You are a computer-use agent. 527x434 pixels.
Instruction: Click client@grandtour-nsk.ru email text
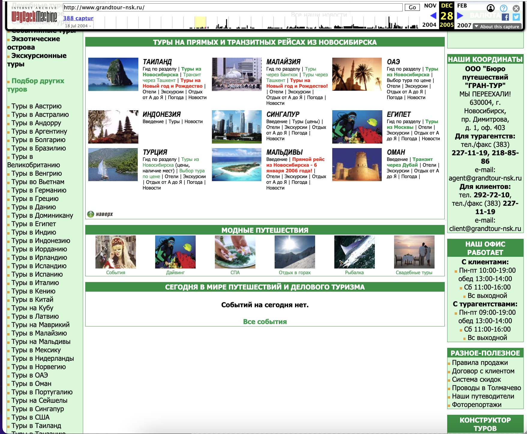tap(485, 229)
